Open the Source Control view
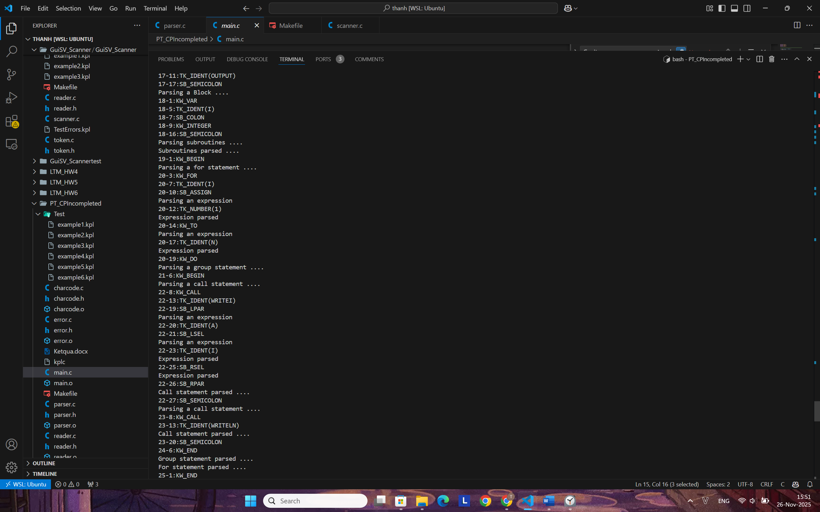 [x=11, y=74]
